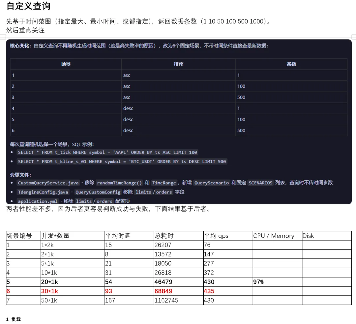The image size is (356, 324).
Task: Click the heading 自定义查询
Action: (x=29, y=6)
